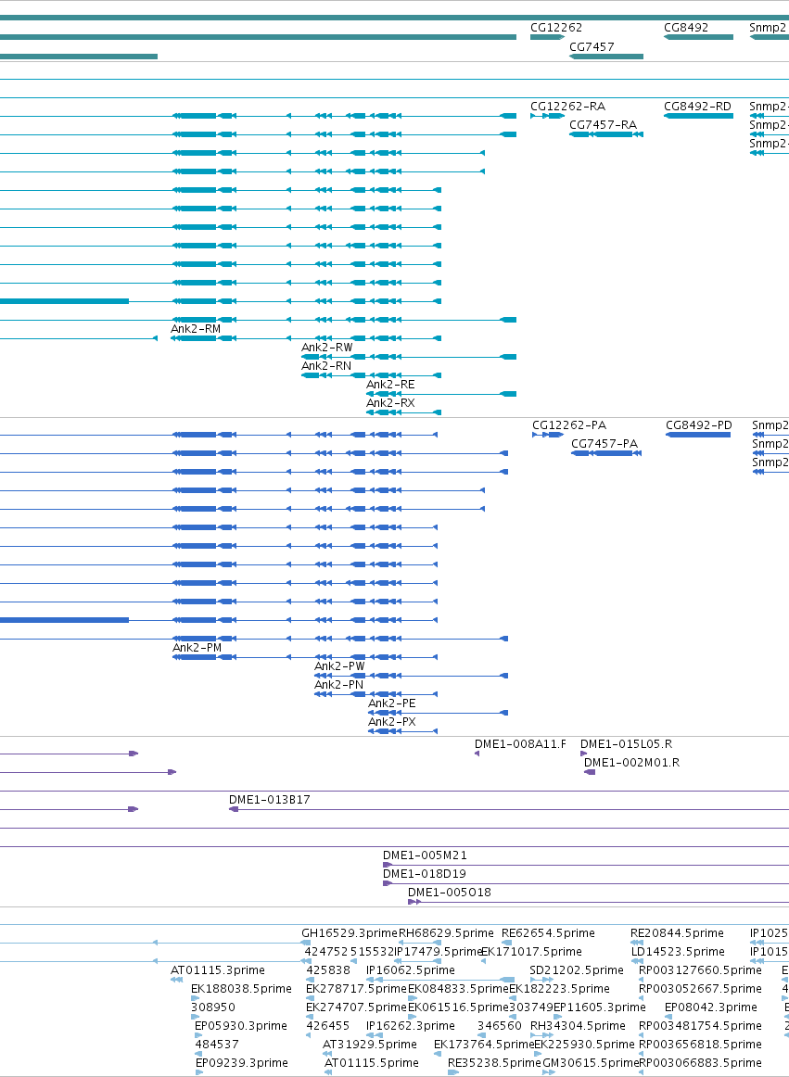Select the DME1-005M21 BAC clone
Screen dimensions: 789x1077
[x=425, y=855]
